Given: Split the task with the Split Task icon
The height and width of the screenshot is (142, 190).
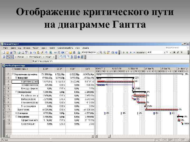Looking at the screenshot, I should pos(63,52).
